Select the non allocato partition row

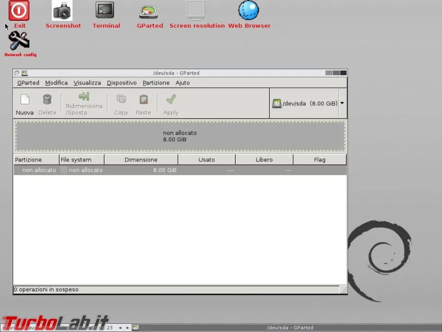180,170
